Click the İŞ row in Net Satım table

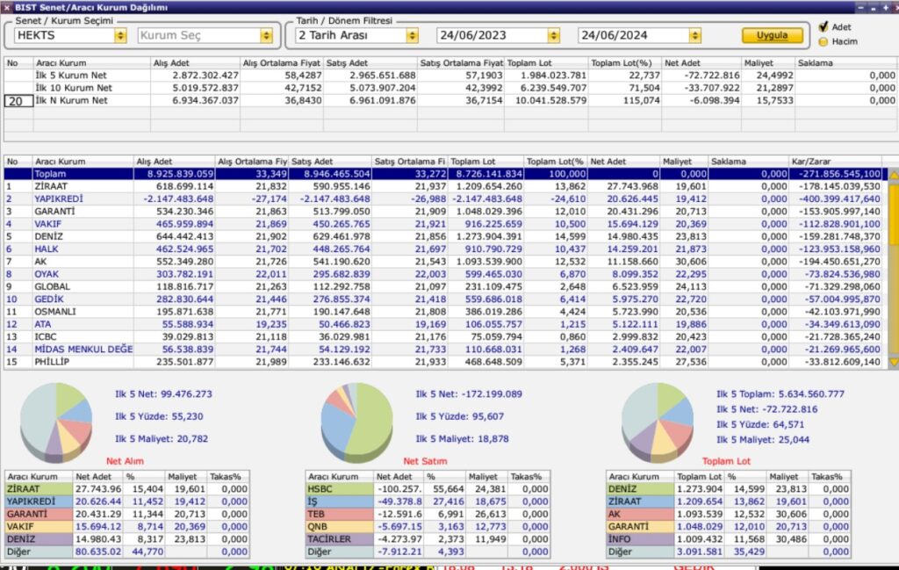[428, 501]
